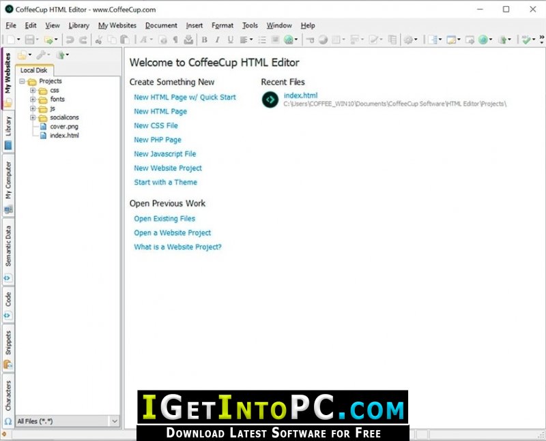Click the gear settings icon in toolbar
The width and height of the screenshot is (546, 441).
point(408,40)
